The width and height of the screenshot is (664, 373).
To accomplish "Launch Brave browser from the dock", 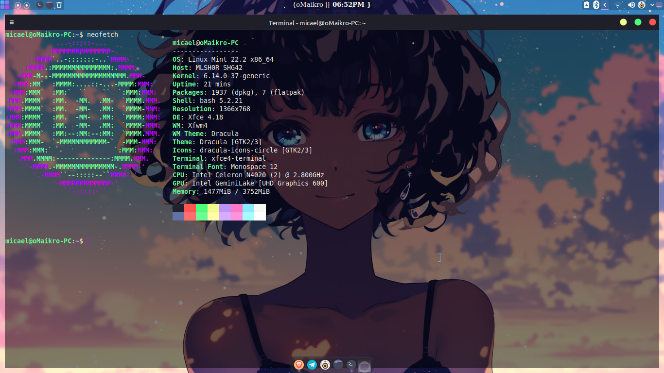I will click(299, 365).
